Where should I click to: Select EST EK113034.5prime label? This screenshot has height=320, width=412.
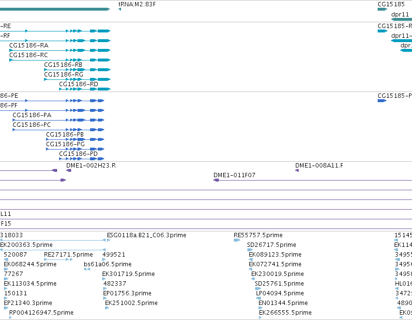tap(30, 284)
